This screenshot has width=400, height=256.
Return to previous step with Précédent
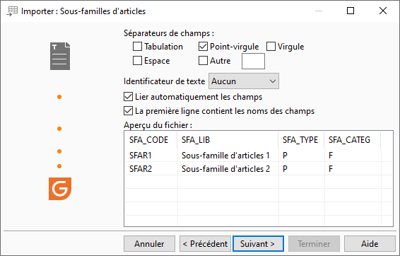pos(205,244)
